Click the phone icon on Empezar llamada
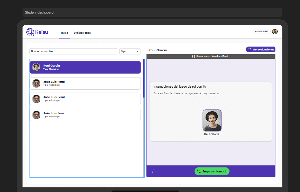The height and width of the screenshot is (192, 300). [199, 171]
